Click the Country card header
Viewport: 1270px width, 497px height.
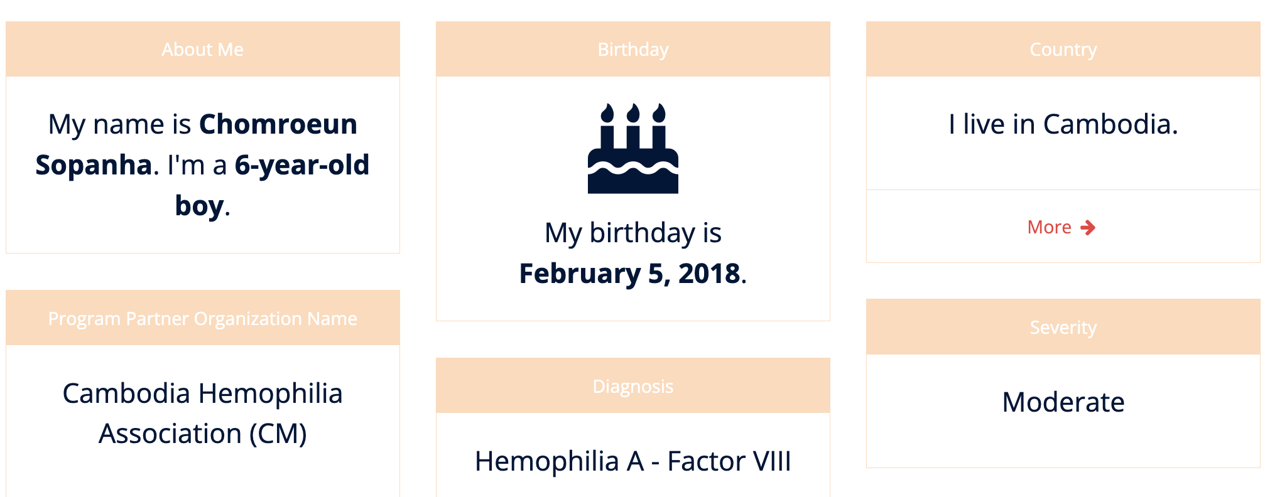coord(1063,50)
